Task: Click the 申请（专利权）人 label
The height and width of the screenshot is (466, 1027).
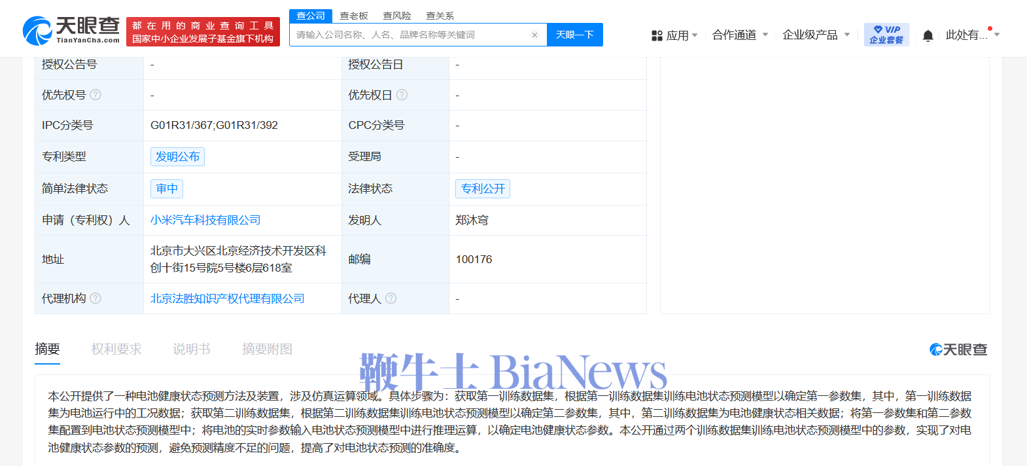Action: (86, 221)
